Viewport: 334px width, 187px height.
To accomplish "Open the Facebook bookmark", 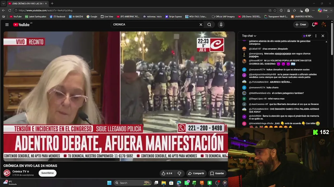I will coord(57,17).
